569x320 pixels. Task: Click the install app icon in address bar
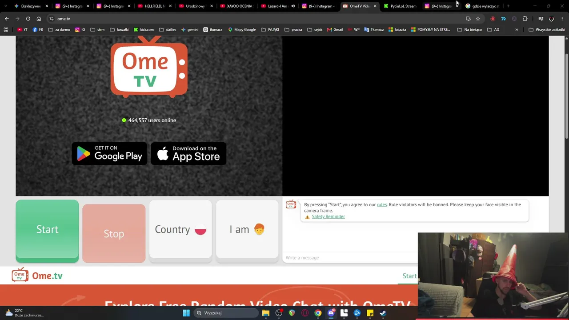pyautogui.click(x=468, y=19)
